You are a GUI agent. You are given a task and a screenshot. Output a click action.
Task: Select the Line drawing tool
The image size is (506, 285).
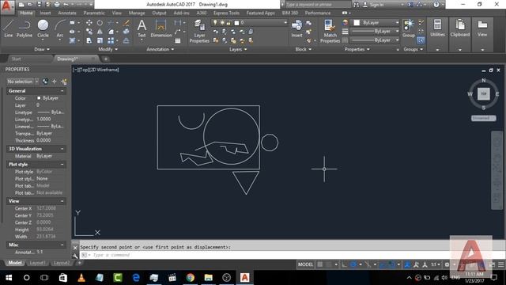coord(9,28)
